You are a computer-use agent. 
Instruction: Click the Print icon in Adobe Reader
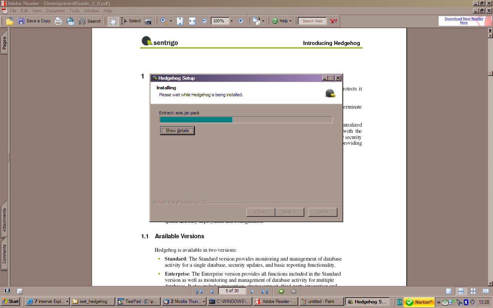click(x=58, y=21)
